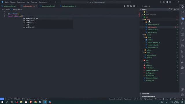Open the Manage gear in activity bar

click(182, 95)
